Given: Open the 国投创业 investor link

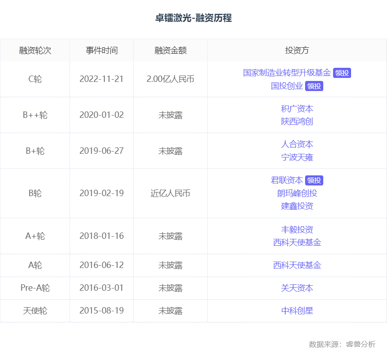Looking at the screenshot, I should click(287, 86).
